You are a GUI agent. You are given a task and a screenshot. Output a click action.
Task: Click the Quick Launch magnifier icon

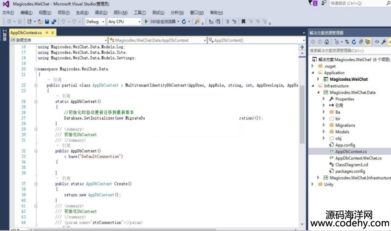(389, 3)
